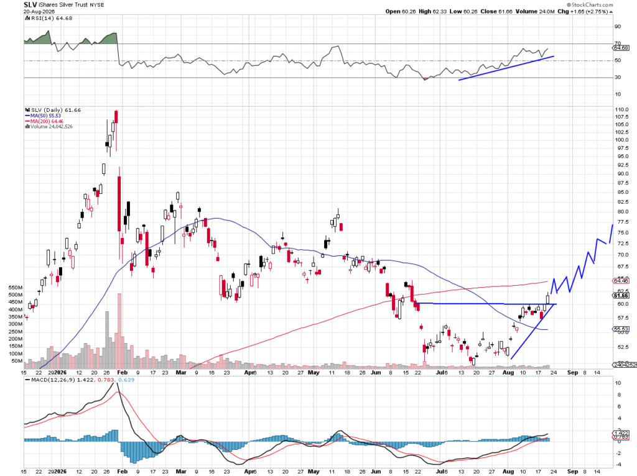Click the 90.0 price axis label
The width and height of the screenshot is (637, 476).
pos(621,173)
